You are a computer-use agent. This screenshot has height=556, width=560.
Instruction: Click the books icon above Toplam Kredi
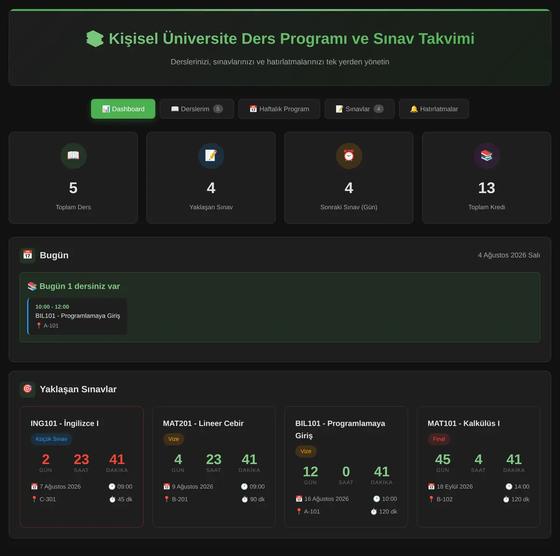(487, 155)
